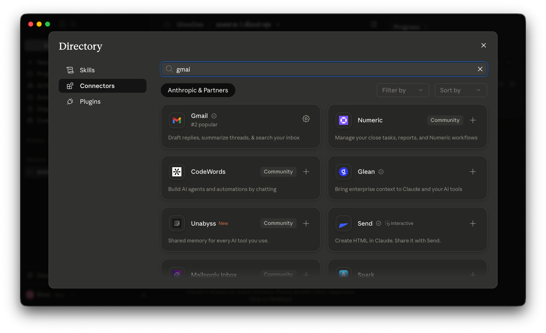This screenshot has width=546, height=333.
Task: Click the Gmail verified badge
Action: [x=214, y=116]
